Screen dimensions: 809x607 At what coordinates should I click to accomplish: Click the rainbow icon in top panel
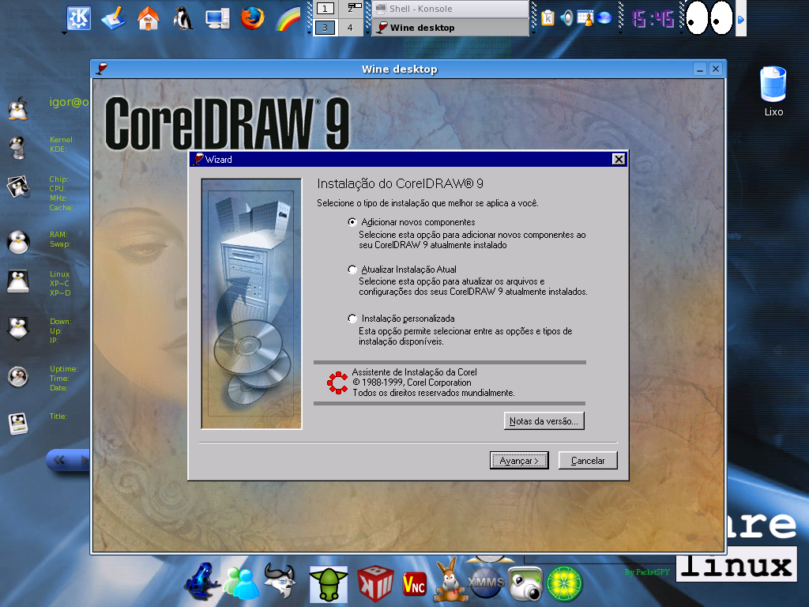coord(288,19)
